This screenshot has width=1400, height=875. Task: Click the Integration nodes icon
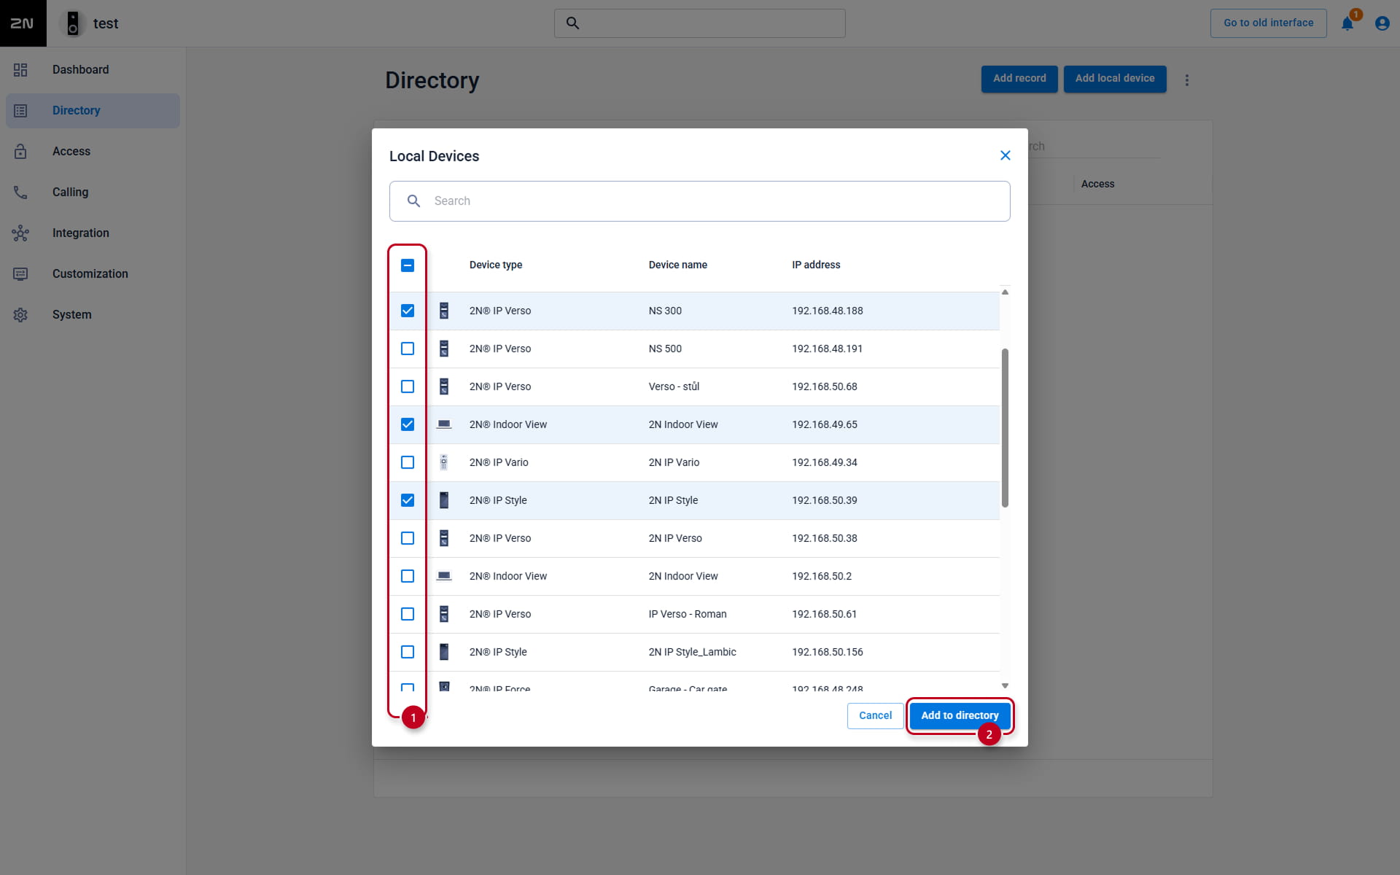coord(20,233)
